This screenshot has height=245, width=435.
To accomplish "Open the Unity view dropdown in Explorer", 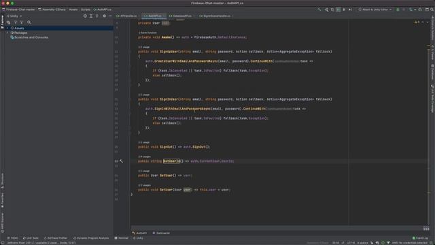I will 14,16.
